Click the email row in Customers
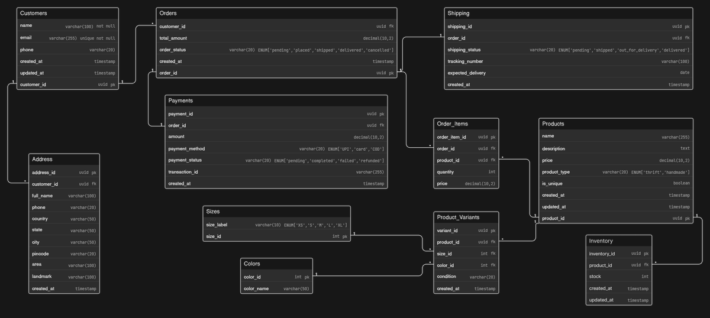The height and width of the screenshot is (318, 710). click(67, 38)
